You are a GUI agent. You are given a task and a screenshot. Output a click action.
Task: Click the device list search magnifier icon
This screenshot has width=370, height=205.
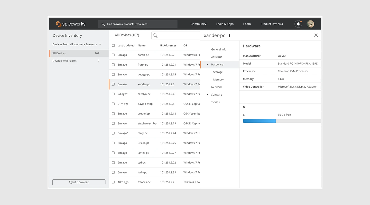click(x=155, y=36)
